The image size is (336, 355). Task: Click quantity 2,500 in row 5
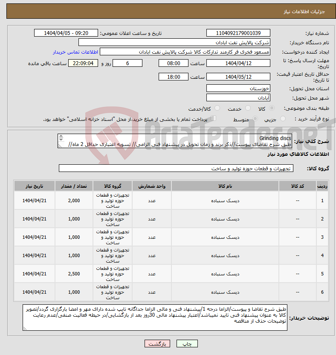click(74, 274)
